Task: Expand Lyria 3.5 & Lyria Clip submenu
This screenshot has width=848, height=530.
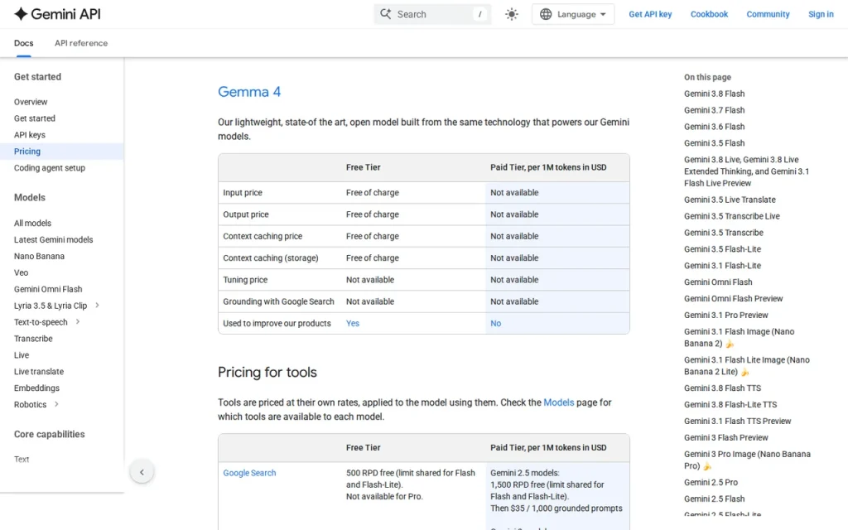Action: pos(98,305)
